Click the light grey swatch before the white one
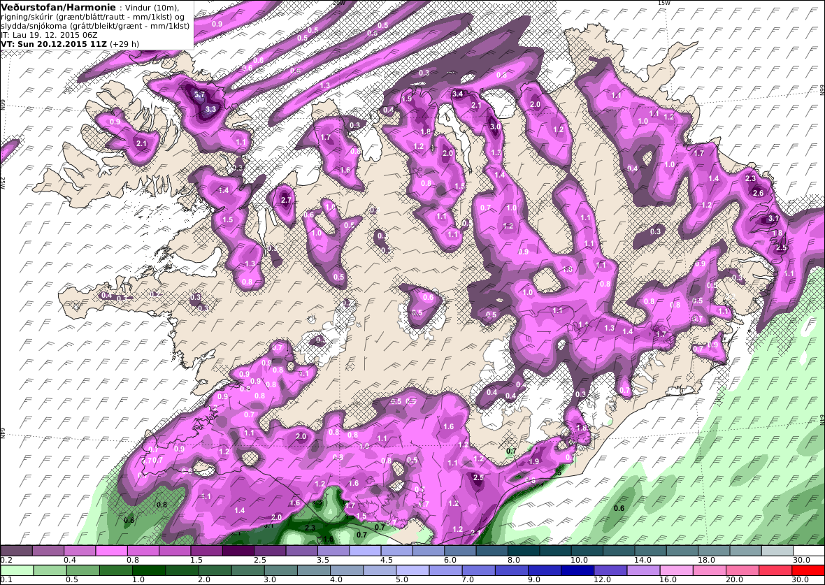 coord(777,551)
